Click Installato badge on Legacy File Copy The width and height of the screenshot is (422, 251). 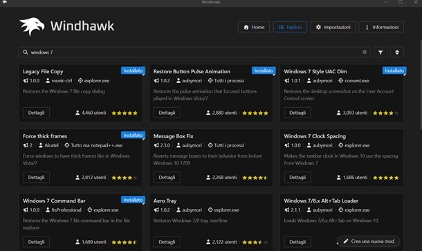pyautogui.click(x=133, y=71)
